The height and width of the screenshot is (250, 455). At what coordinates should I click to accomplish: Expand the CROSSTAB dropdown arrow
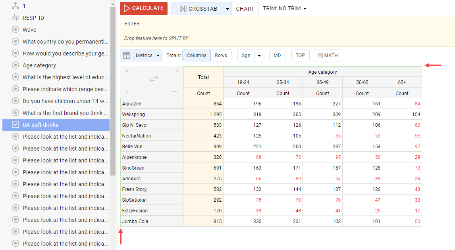click(x=227, y=9)
